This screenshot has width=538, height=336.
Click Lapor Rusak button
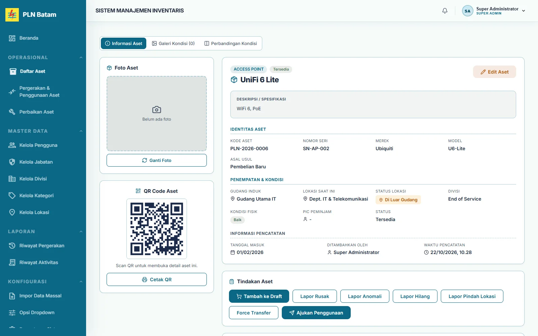[x=315, y=296]
